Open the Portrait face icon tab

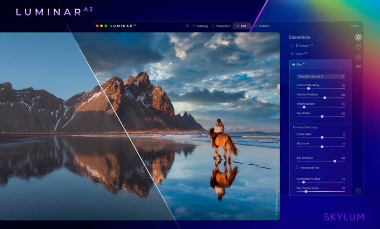[358, 57]
